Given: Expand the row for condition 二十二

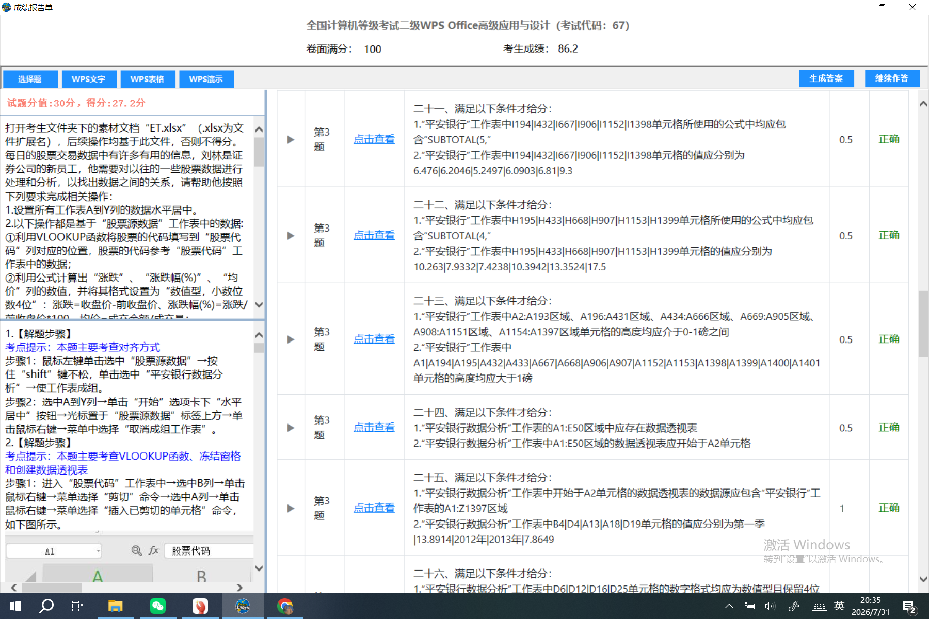Looking at the screenshot, I should 291,235.
